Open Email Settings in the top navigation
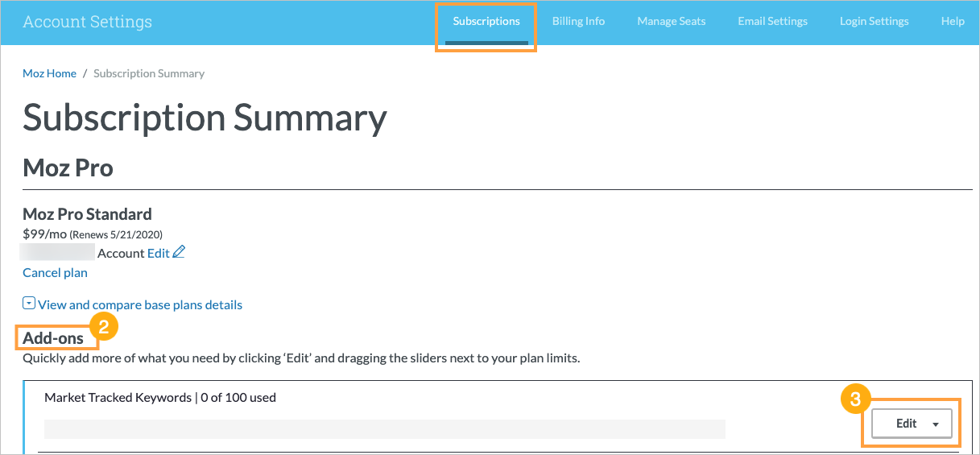This screenshot has height=455, width=980. point(772,22)
